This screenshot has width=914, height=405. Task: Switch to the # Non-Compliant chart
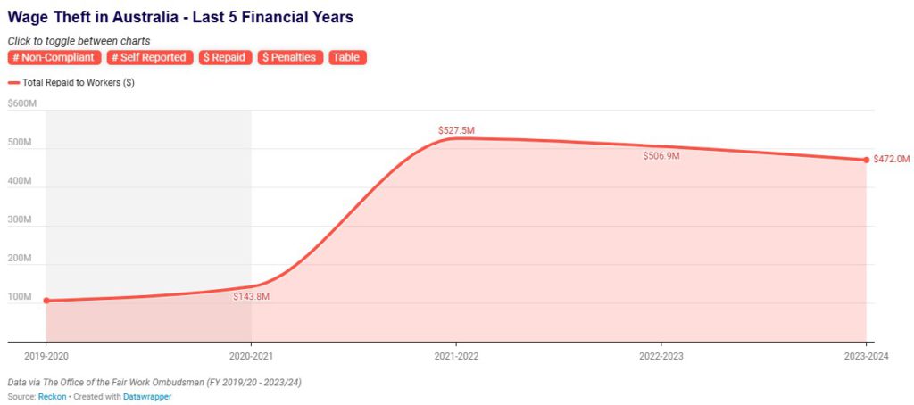coord(54,57)
